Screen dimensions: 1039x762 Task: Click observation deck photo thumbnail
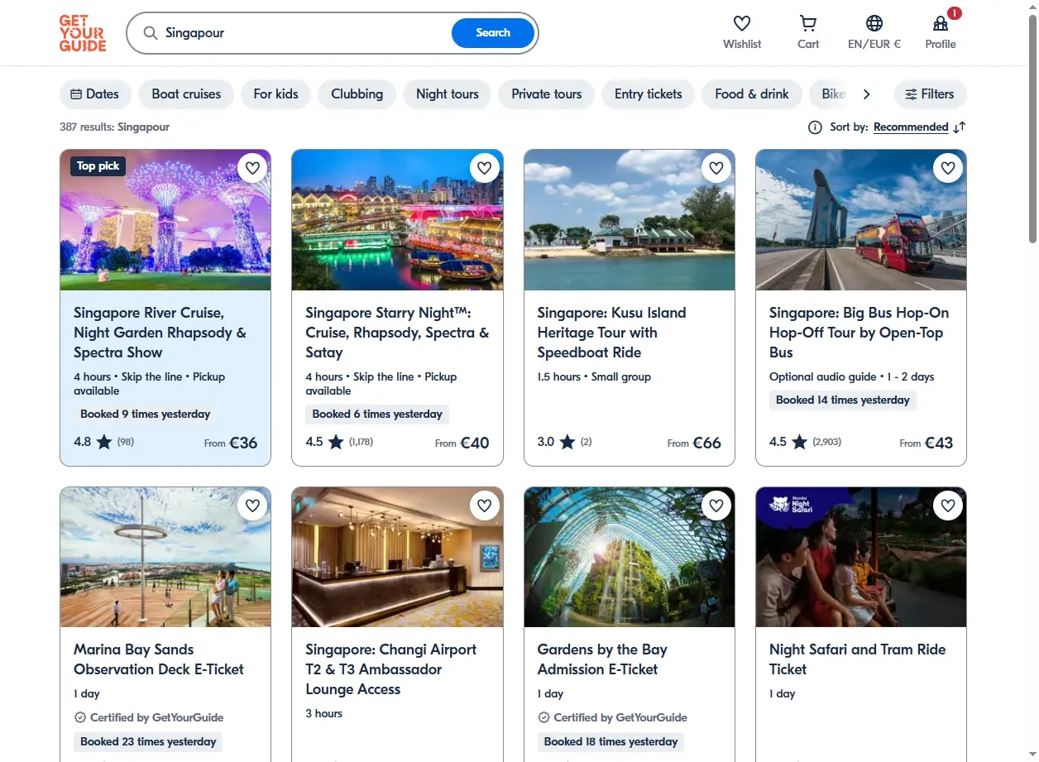tap(165, 557)
